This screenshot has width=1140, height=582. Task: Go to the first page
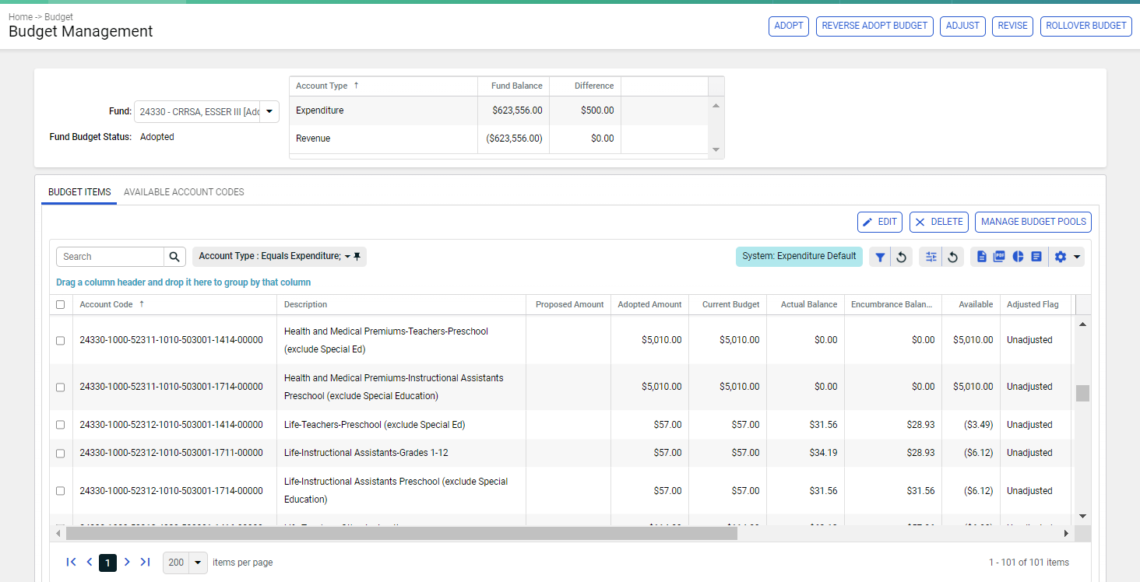72,562
